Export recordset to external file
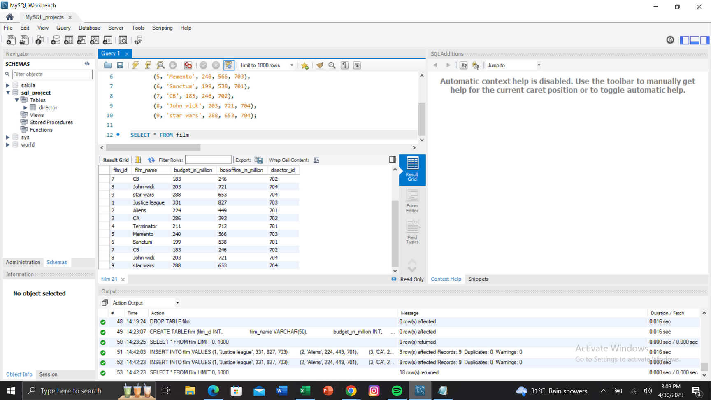 tap(259, 160)
